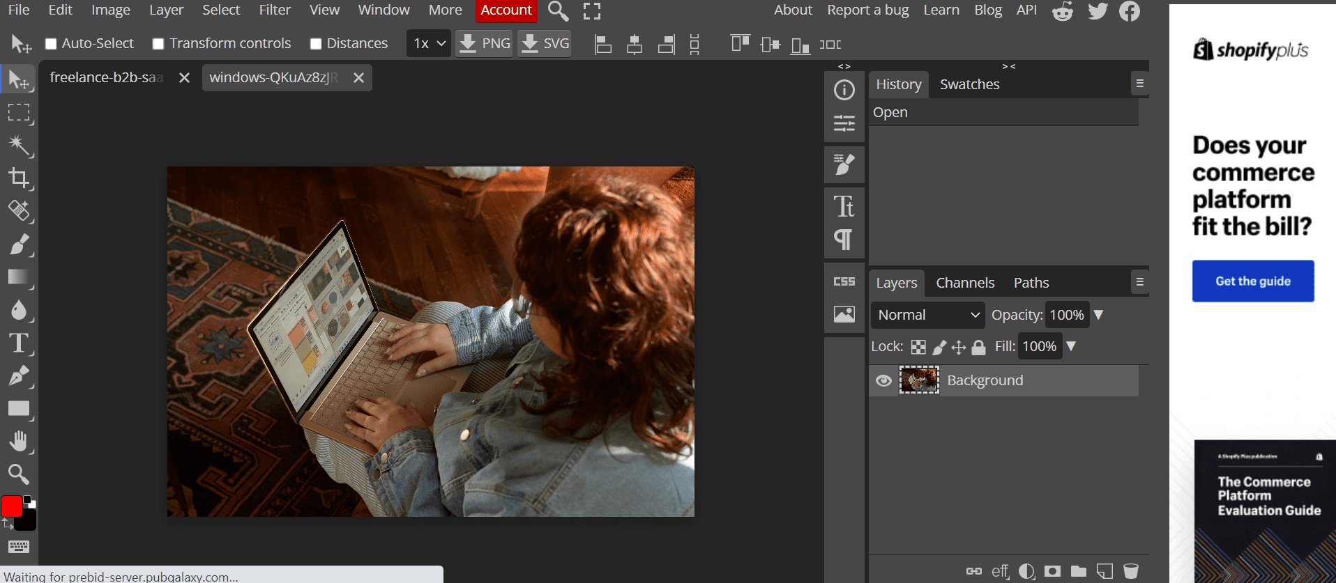Choose the Brush tool

[x=18, y=244]
